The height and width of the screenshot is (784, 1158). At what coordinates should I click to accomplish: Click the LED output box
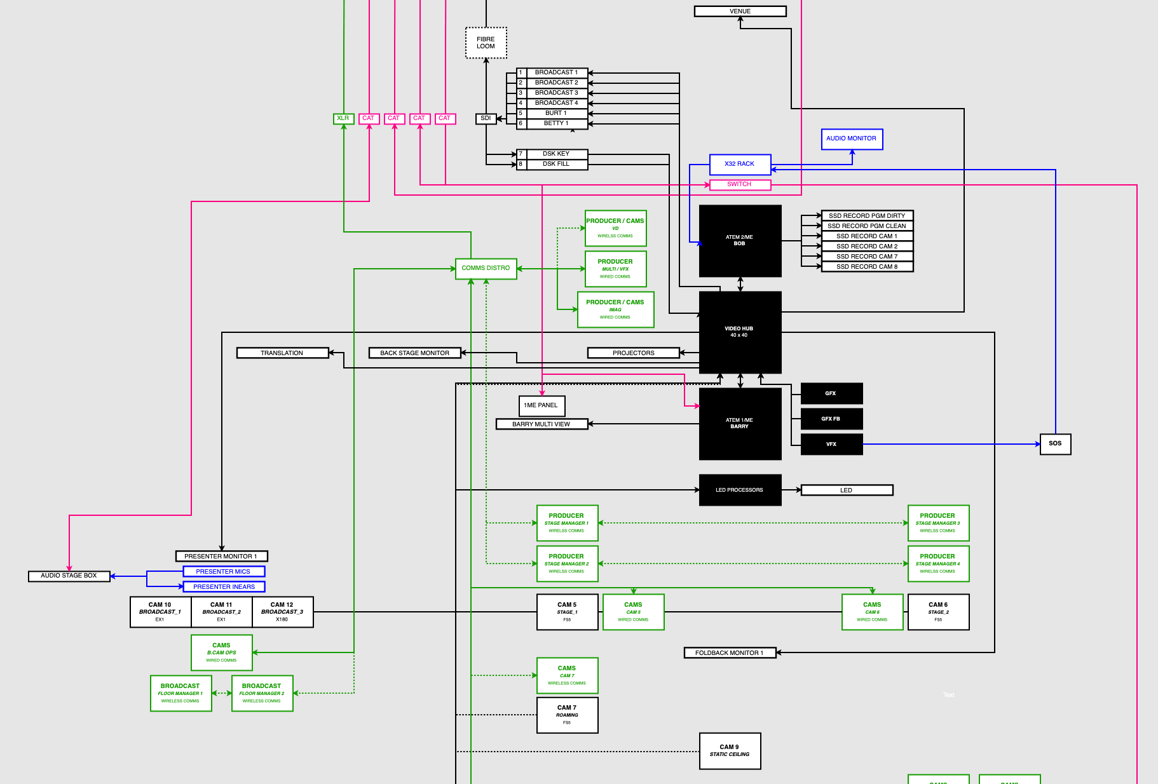point(847,490)
